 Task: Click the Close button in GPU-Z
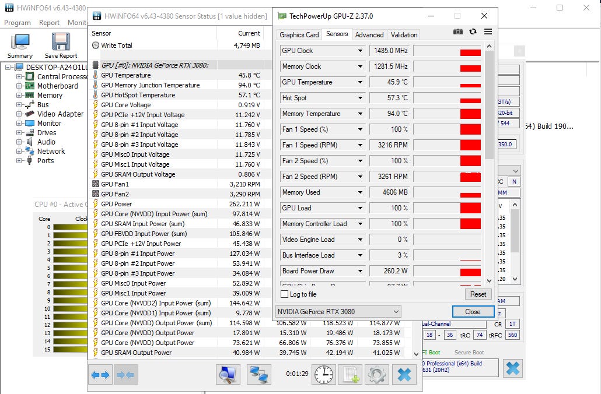(x=473, y=312)
